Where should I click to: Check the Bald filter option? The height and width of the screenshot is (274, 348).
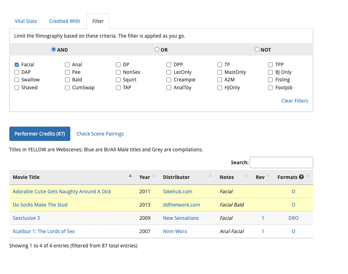[67, 80]
